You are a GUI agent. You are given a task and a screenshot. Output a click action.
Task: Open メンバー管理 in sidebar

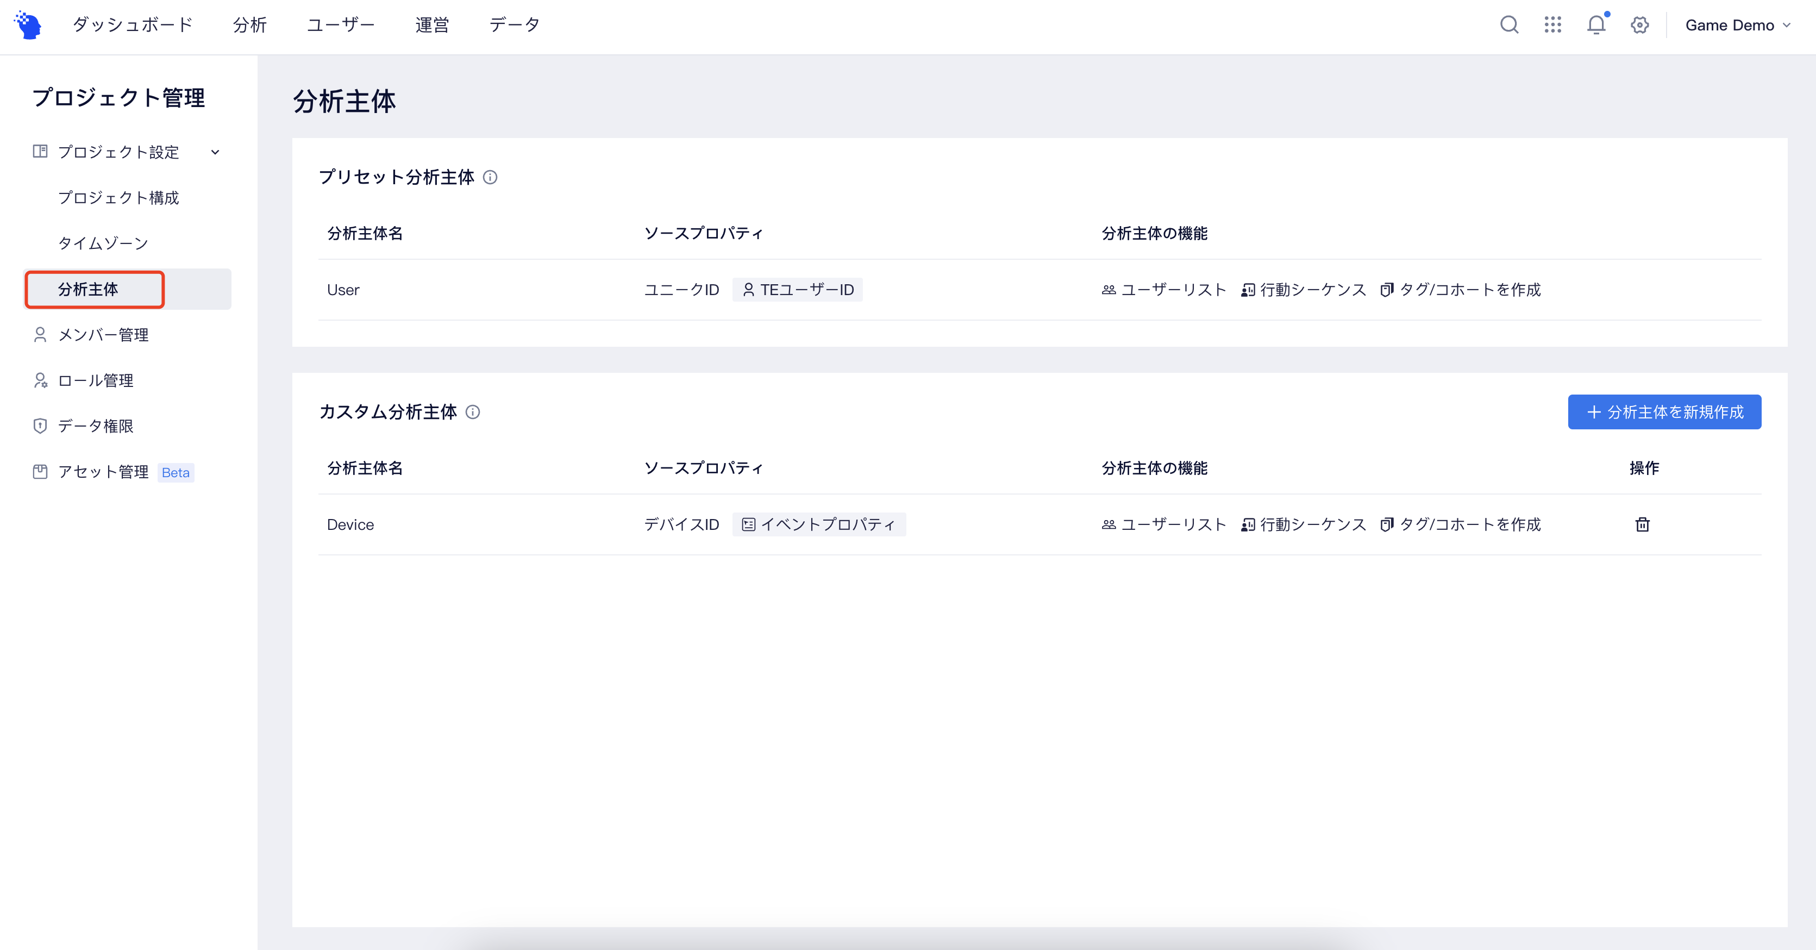click(103, 335)
